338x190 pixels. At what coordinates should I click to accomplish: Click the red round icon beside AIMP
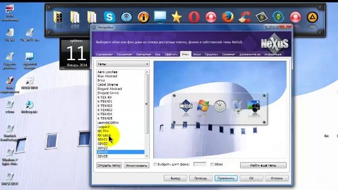click(295, 17)
